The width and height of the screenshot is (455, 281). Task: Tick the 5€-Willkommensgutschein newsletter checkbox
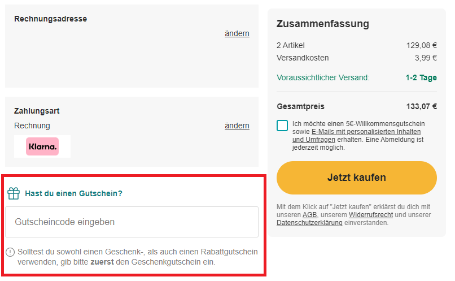tap(282, 125)
